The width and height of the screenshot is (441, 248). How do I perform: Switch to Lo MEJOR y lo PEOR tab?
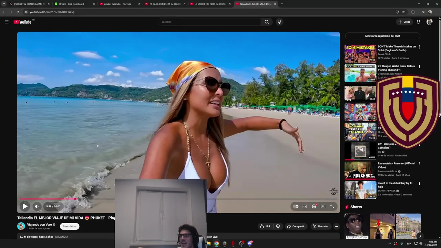pyautogui.click(x=210, y=4)
